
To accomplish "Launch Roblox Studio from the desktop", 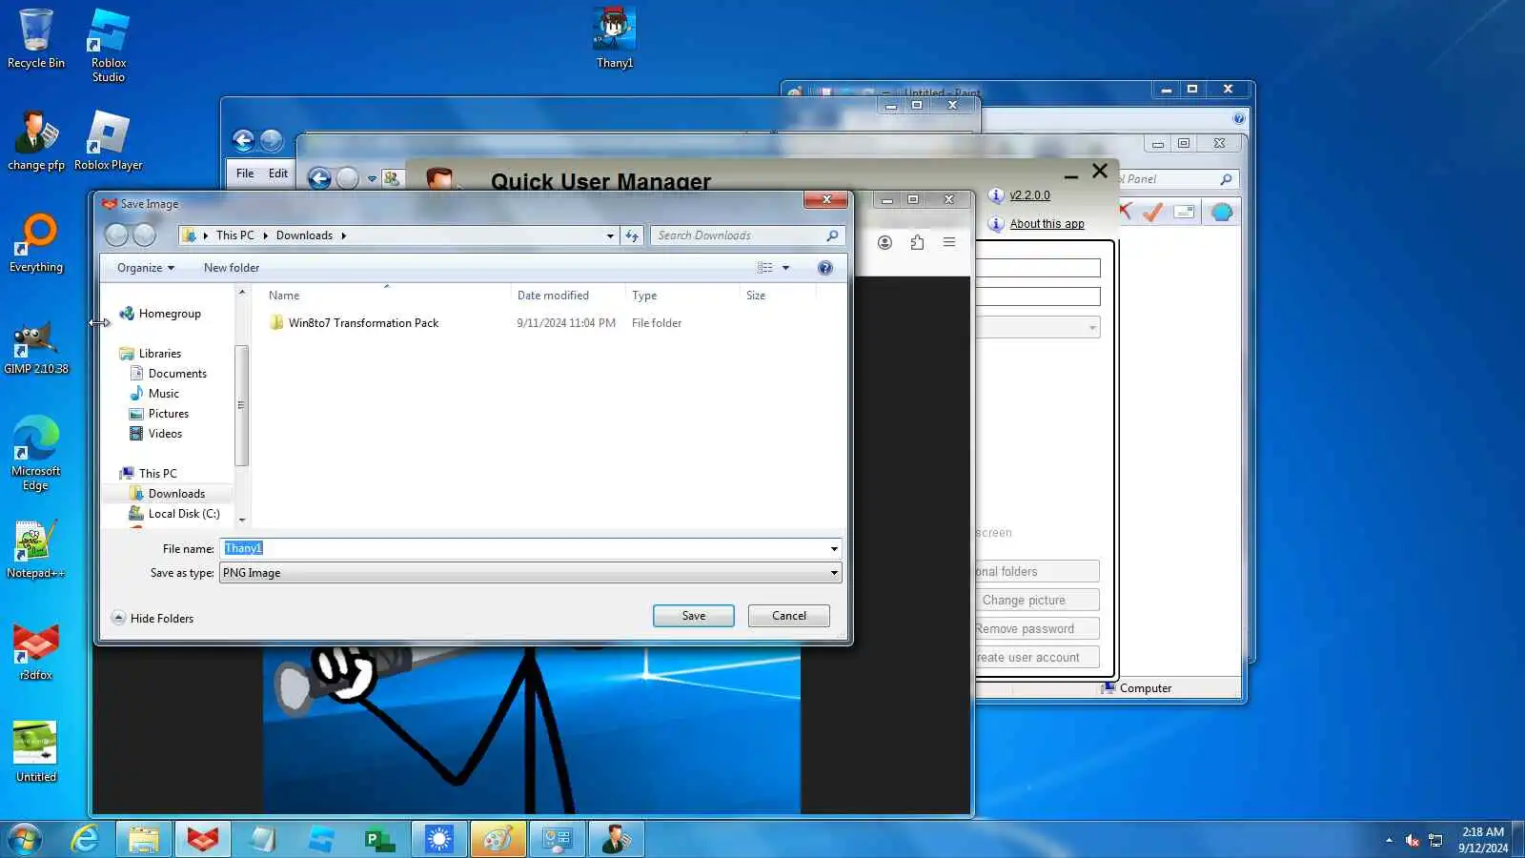I will click(x=109, y=45).
